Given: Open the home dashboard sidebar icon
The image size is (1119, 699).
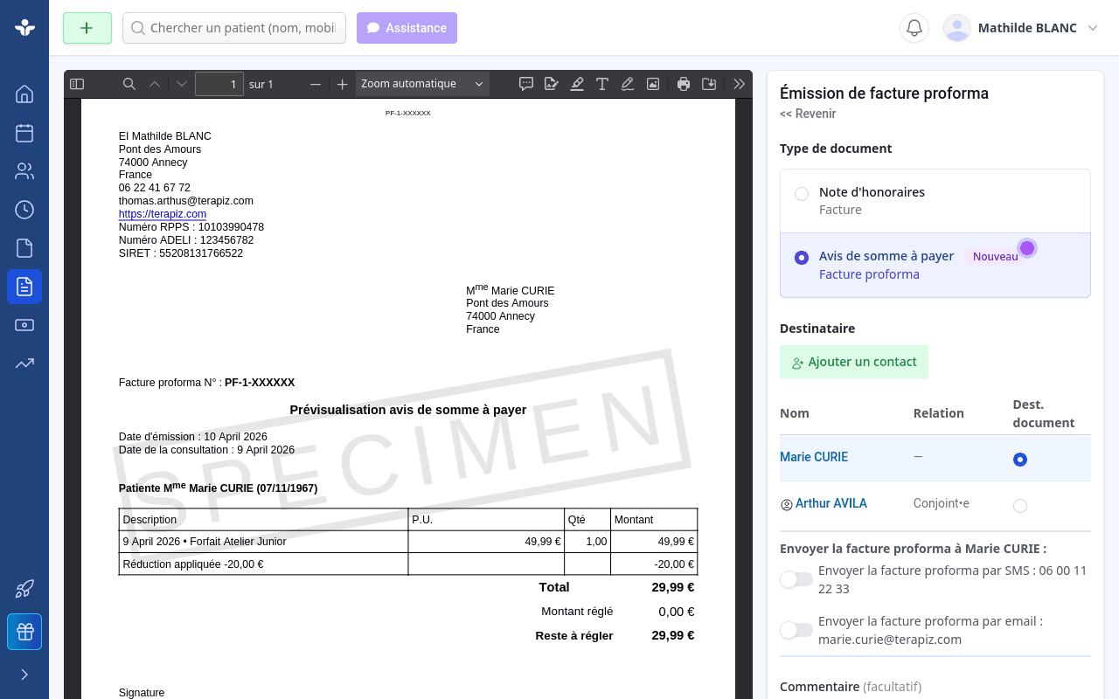Looking at the screenshot, I should pos(24,94).
